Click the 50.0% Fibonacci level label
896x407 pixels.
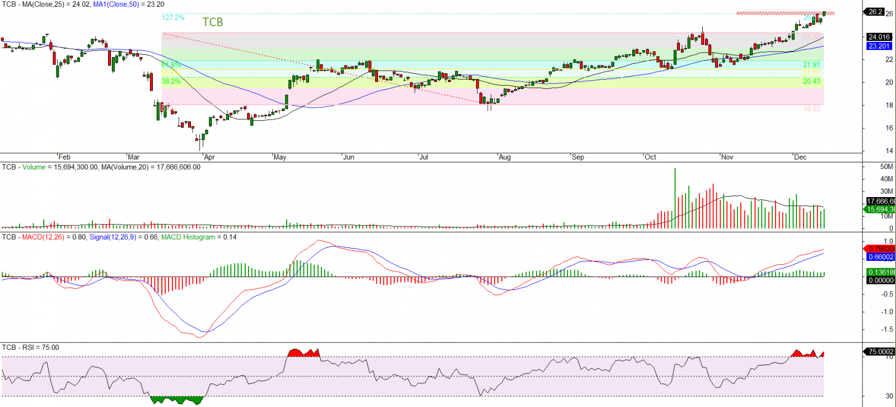(x=171, y=73)
